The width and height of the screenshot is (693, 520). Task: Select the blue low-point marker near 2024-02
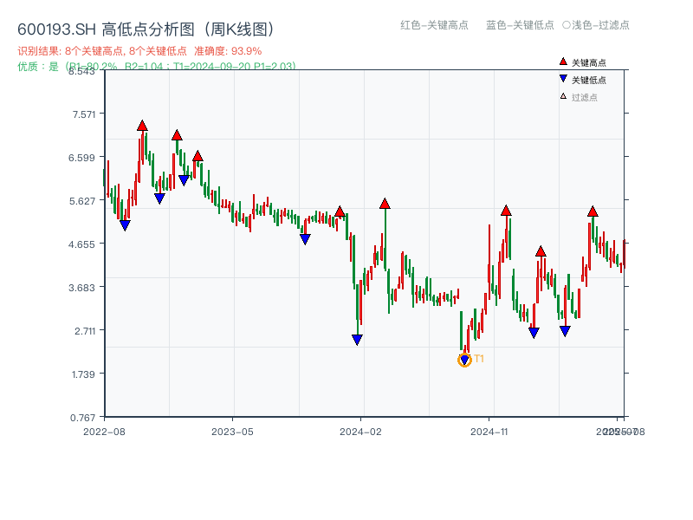357,340
